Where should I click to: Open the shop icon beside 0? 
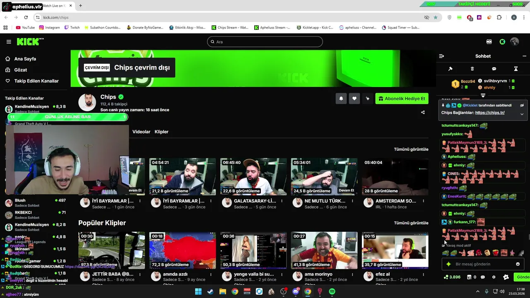point(470,277)
